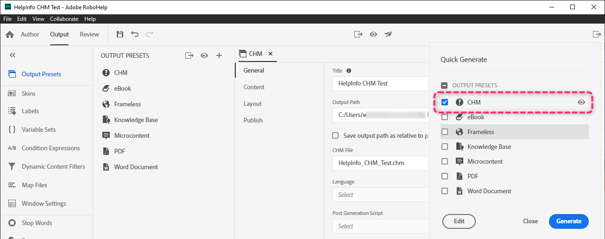Open Variable Sets in the sidebar

38,129
